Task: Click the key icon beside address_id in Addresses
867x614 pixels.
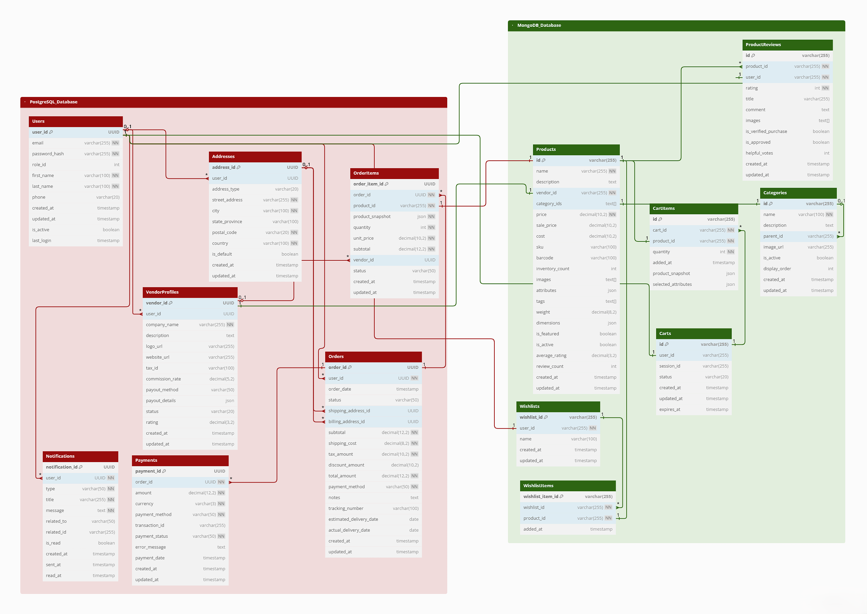Action: (239, 167)
